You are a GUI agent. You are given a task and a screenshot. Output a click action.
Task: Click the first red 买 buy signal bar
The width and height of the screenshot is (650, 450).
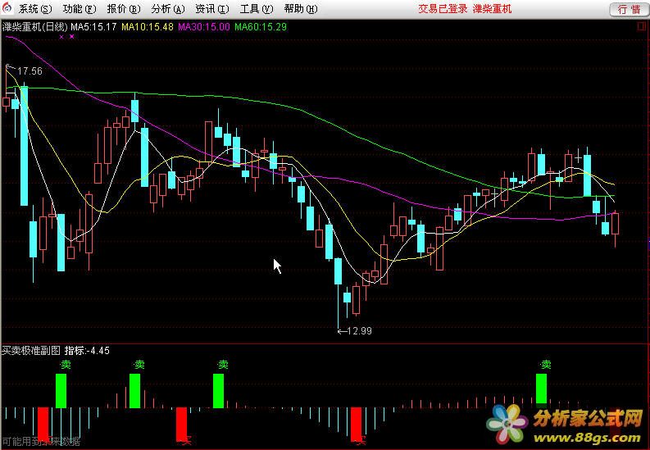(x=43, y=425)
